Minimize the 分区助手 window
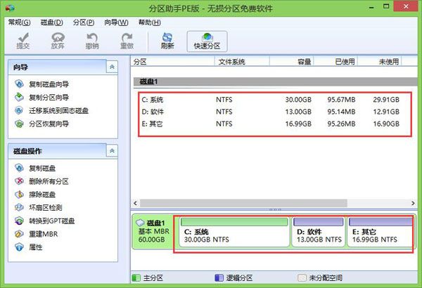The width and height of the screenshot is (422, 288). 371,8
